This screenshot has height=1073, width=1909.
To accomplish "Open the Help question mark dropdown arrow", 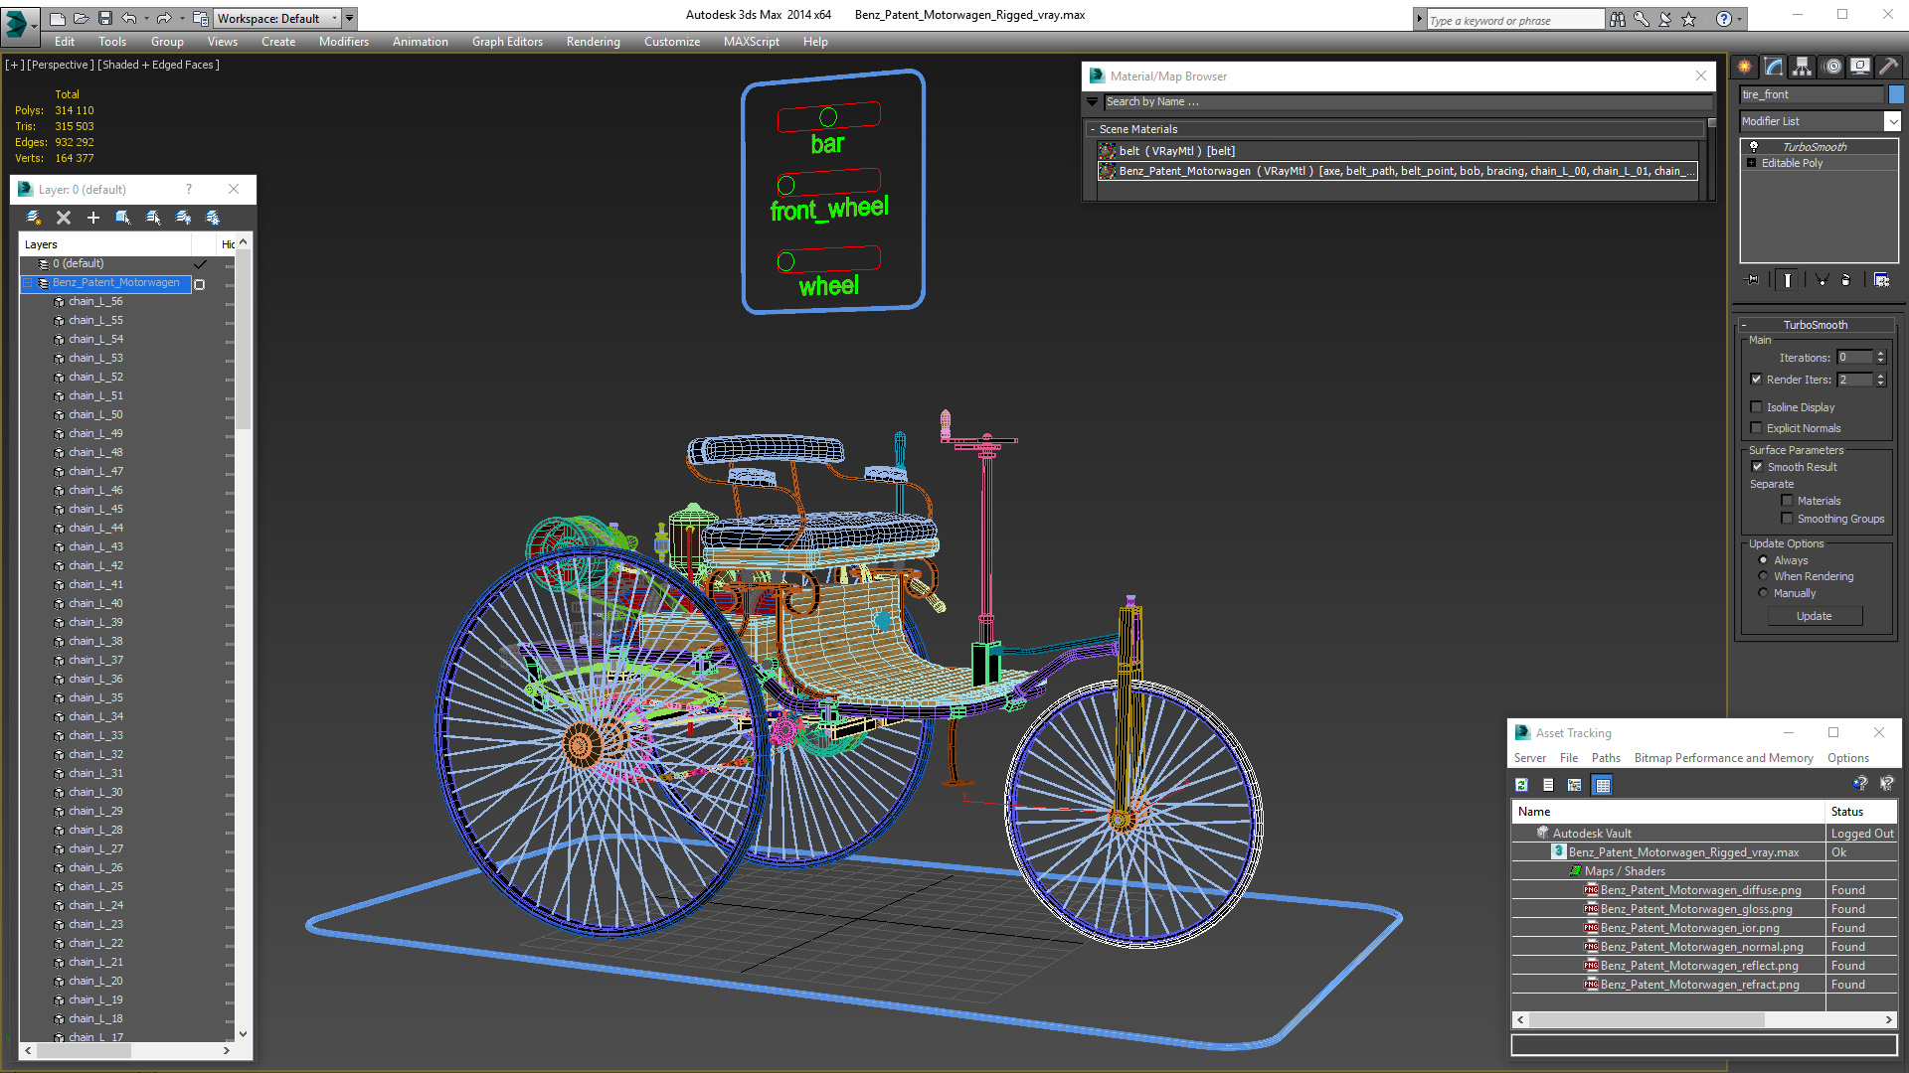I will click(1740, 19).
